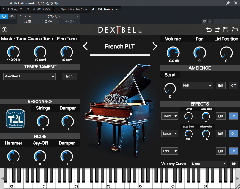Click the redo arrow icon
240x189 pixels.
click(x=217, y=30)
